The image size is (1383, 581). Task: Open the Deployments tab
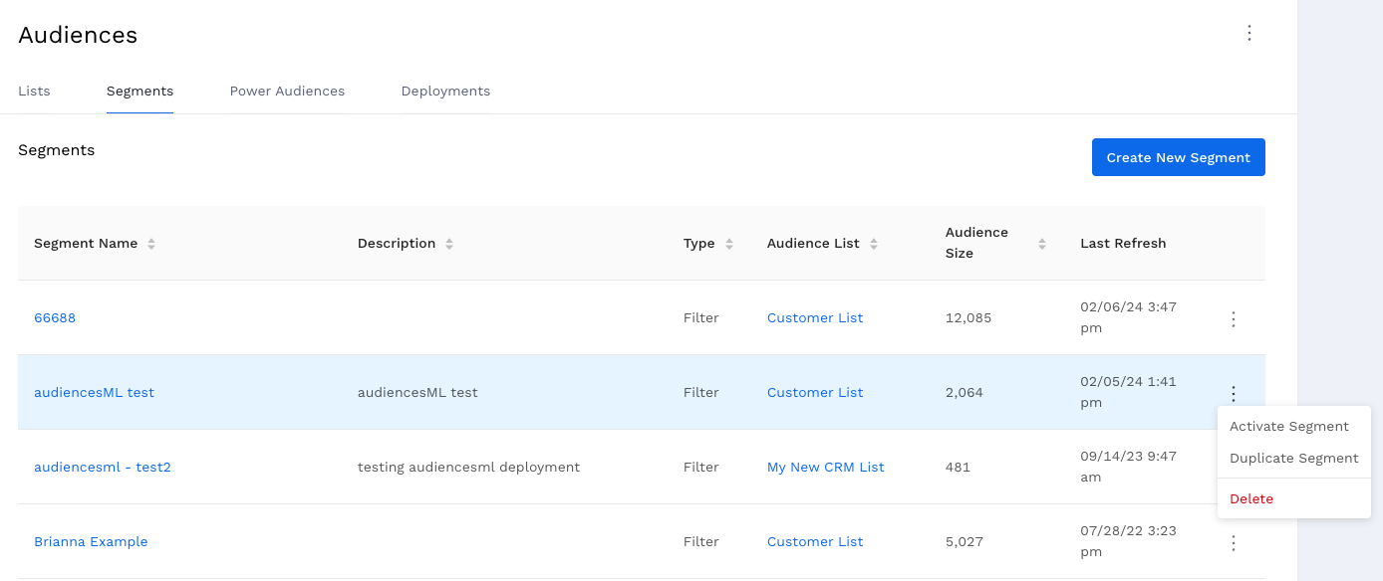tap(445, 91)
